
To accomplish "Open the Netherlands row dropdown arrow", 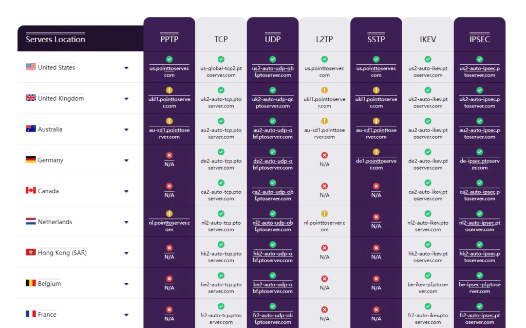I will point(126,222).
